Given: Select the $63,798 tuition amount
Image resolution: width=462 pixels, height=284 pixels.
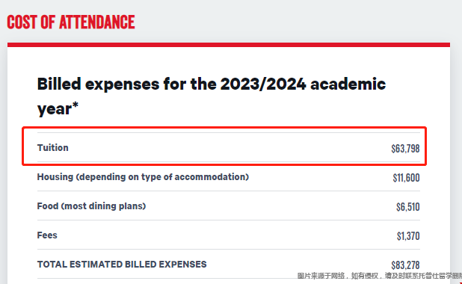Looking at the screenshot, I should [x=405, y=149].
